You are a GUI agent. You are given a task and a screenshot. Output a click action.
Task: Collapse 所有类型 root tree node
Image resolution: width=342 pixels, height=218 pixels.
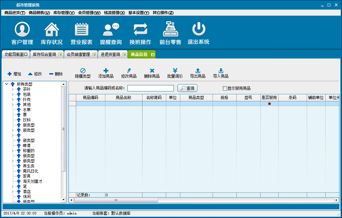point(6,84)
